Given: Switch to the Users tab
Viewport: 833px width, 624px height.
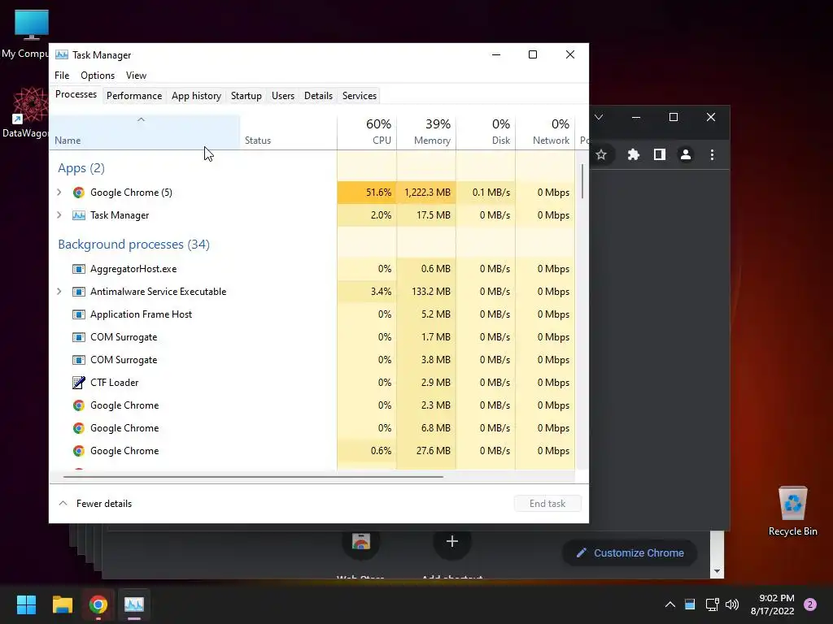Looking at the screenshot, I should [282, 96].
